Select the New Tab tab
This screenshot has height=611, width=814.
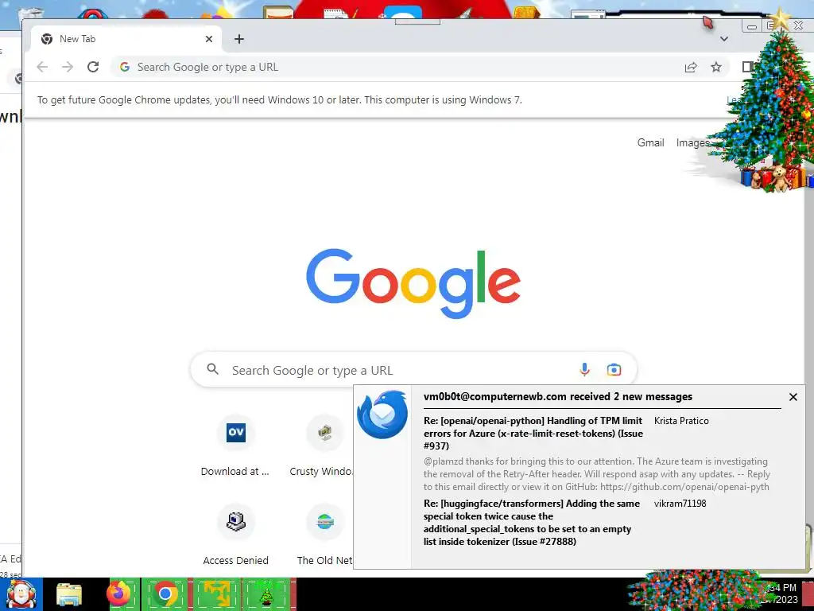pos(126,39)
